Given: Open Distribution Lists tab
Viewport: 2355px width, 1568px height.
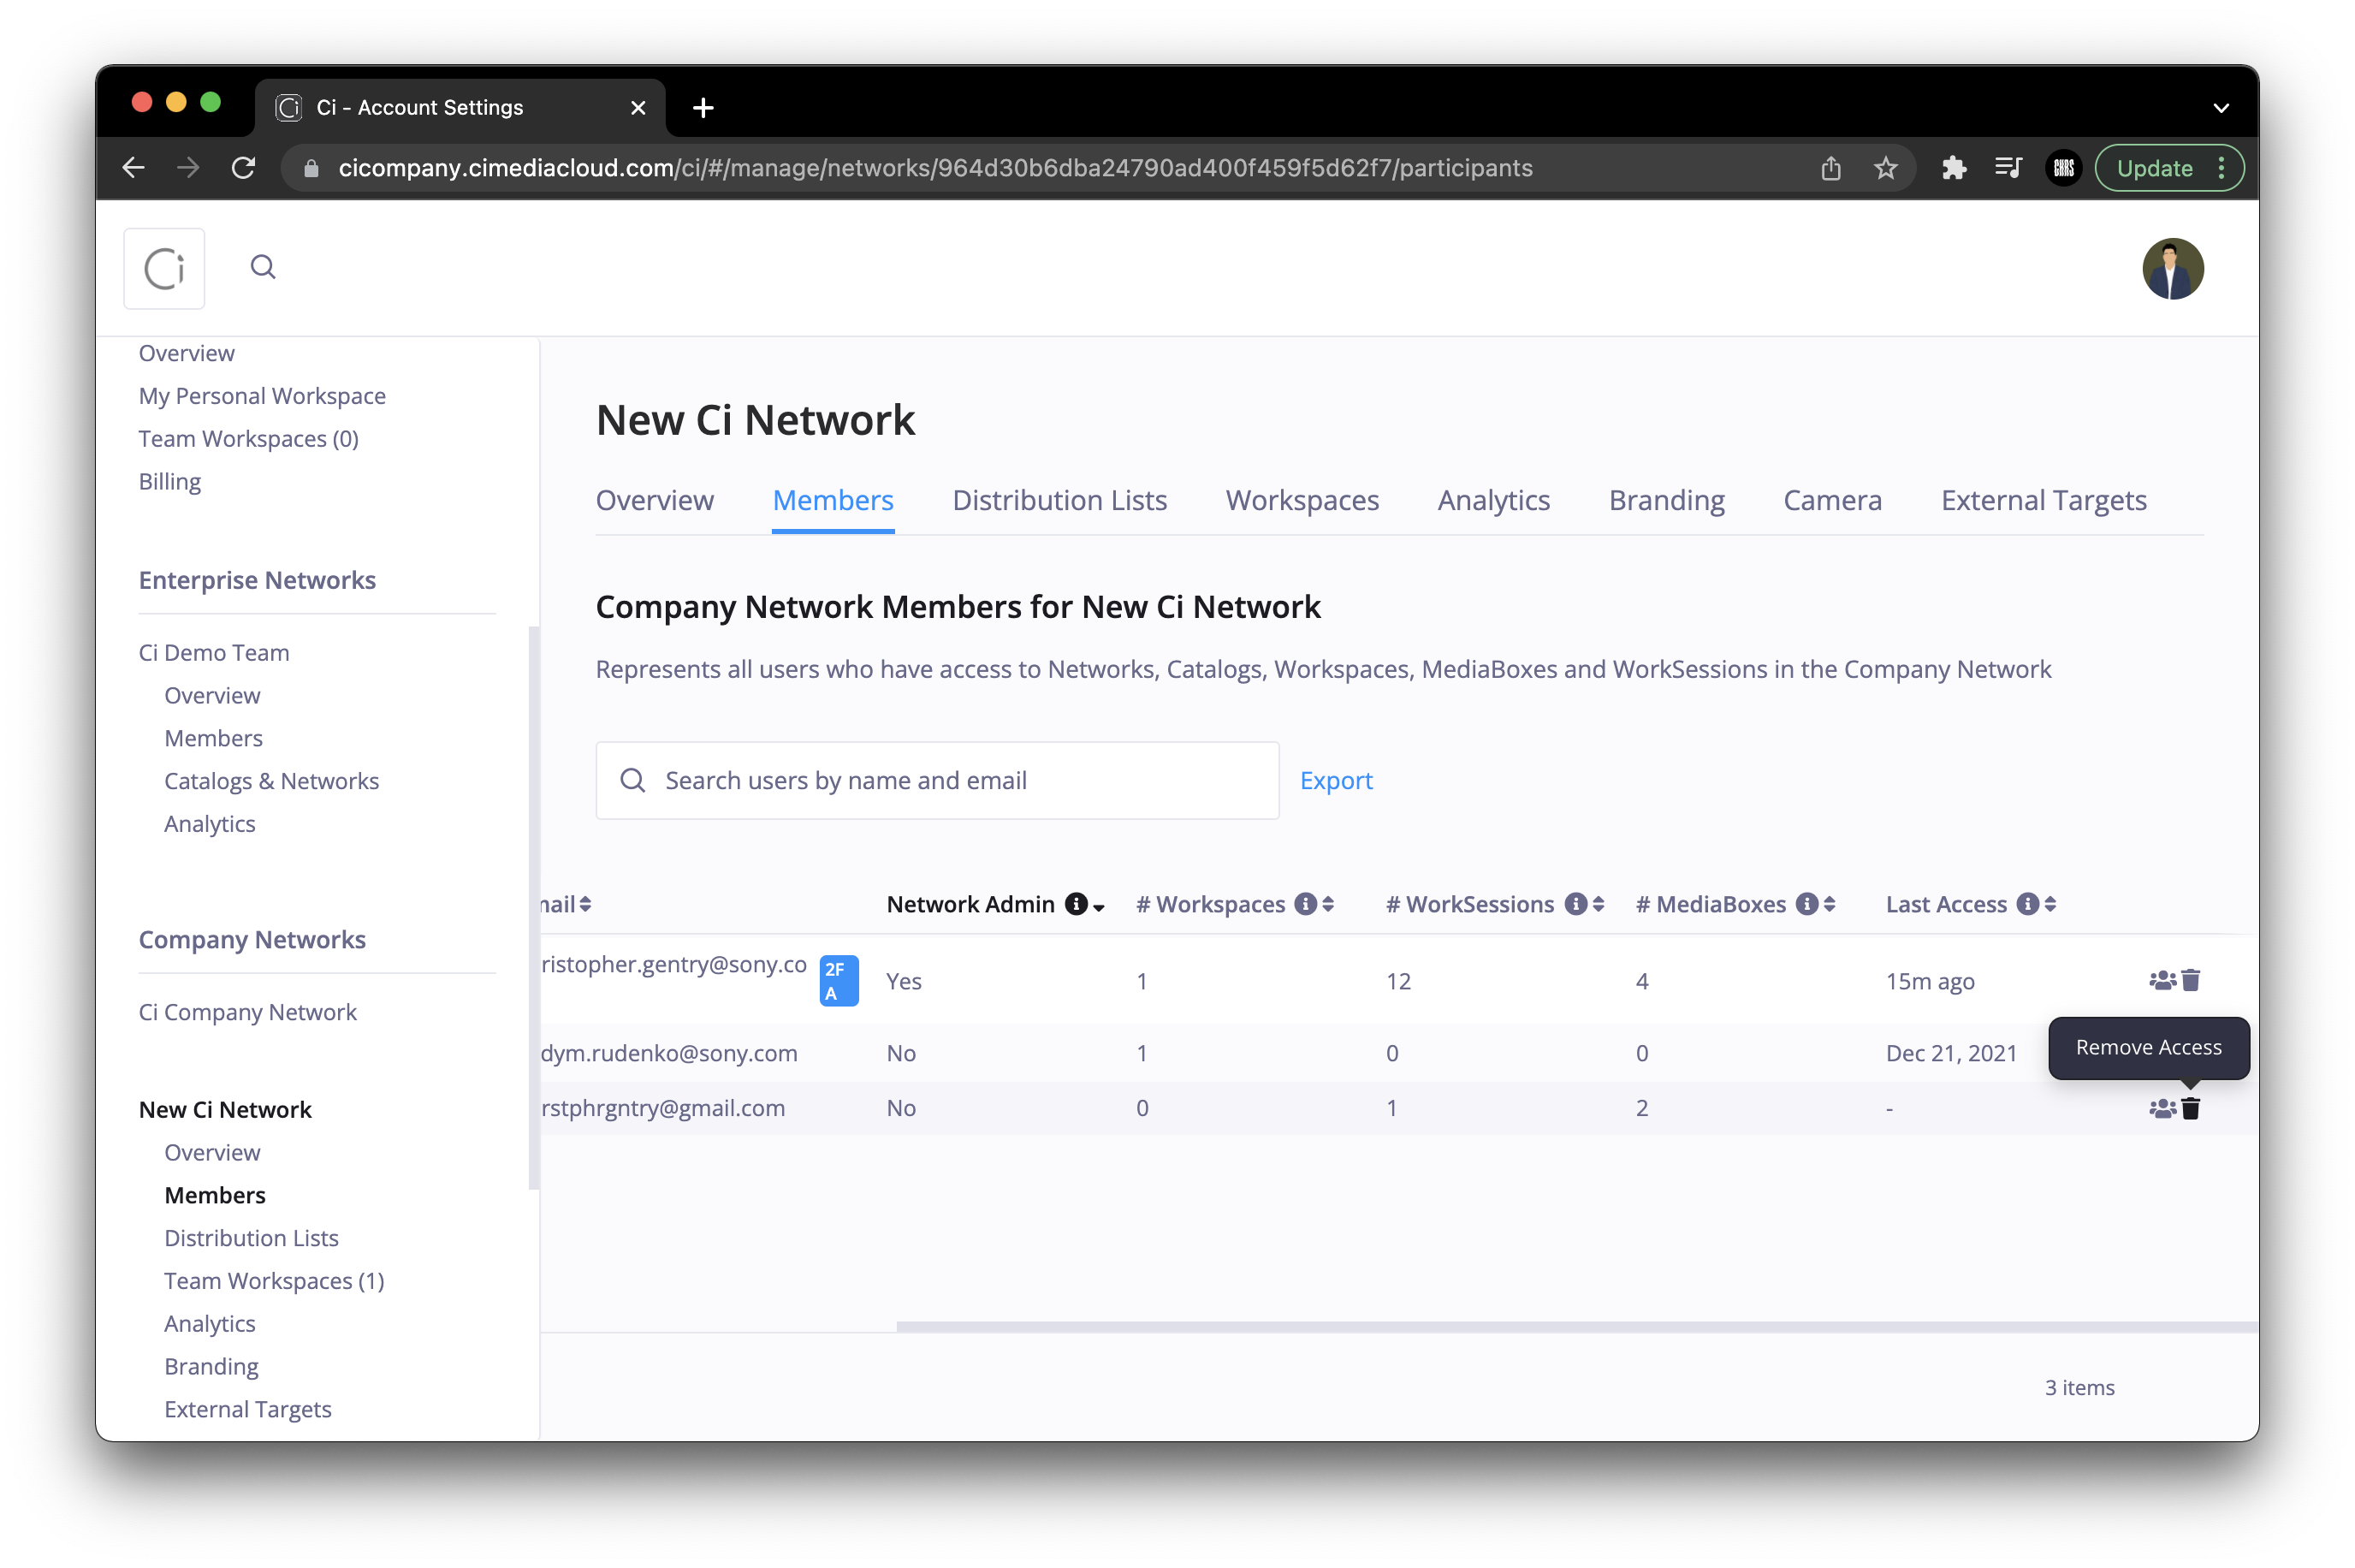Looking at the screenshot, I should point(1059,500).
